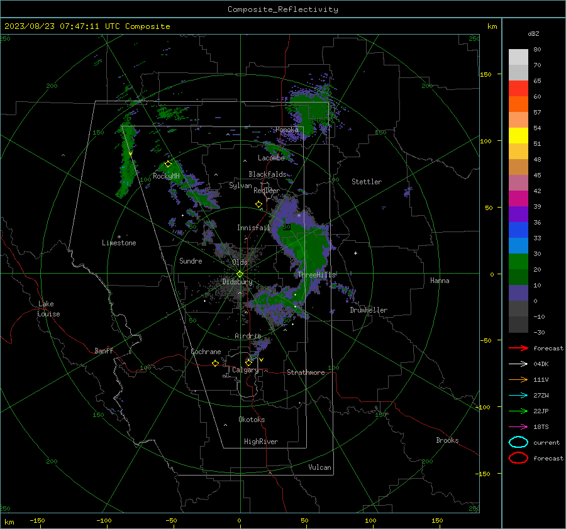Click the Sylvan map label

pos(240,186)
